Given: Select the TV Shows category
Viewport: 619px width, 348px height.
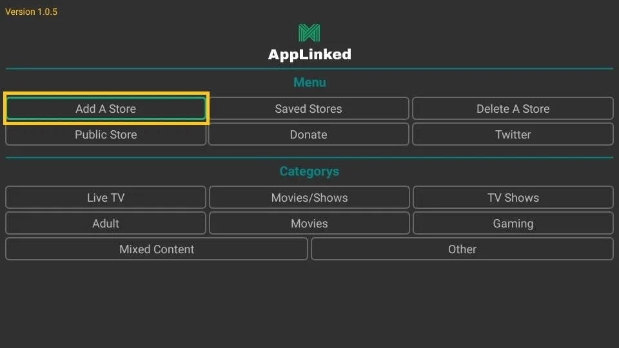Looking at the screenshot, I should pos(513,197).
